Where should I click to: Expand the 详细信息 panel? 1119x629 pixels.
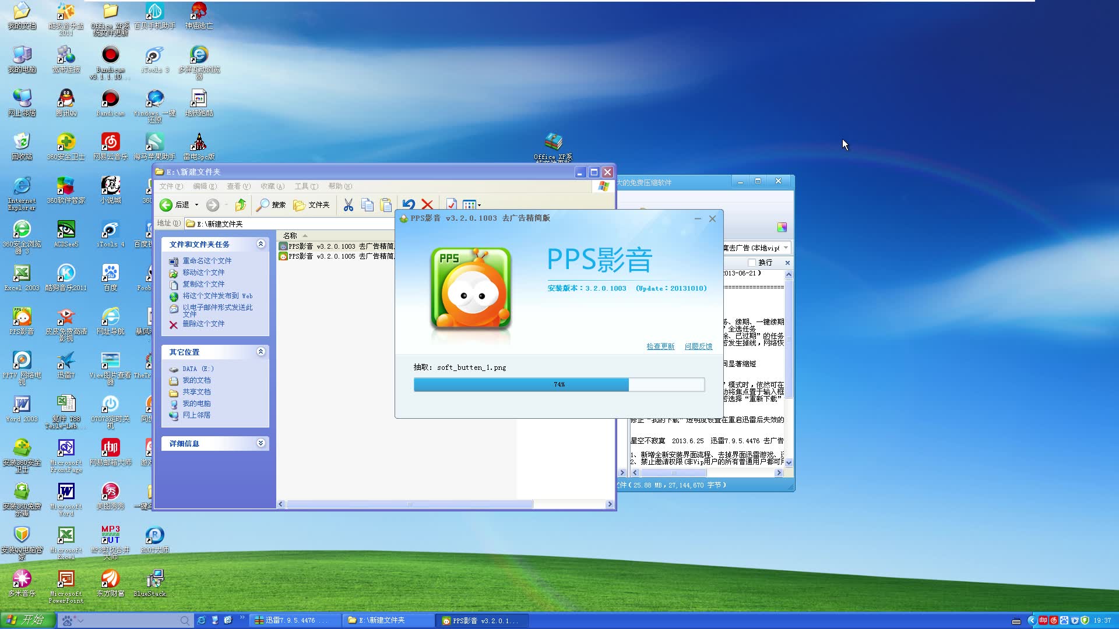261,443
